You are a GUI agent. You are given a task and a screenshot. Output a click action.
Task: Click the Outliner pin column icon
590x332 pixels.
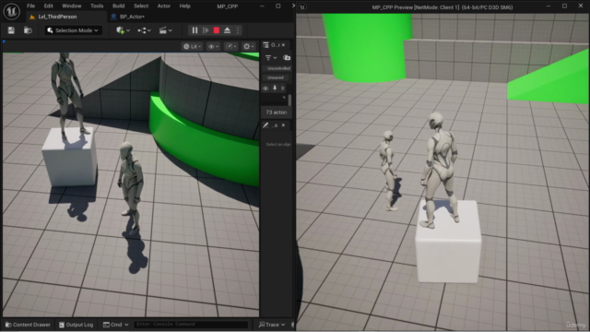[x=275, y=89]
